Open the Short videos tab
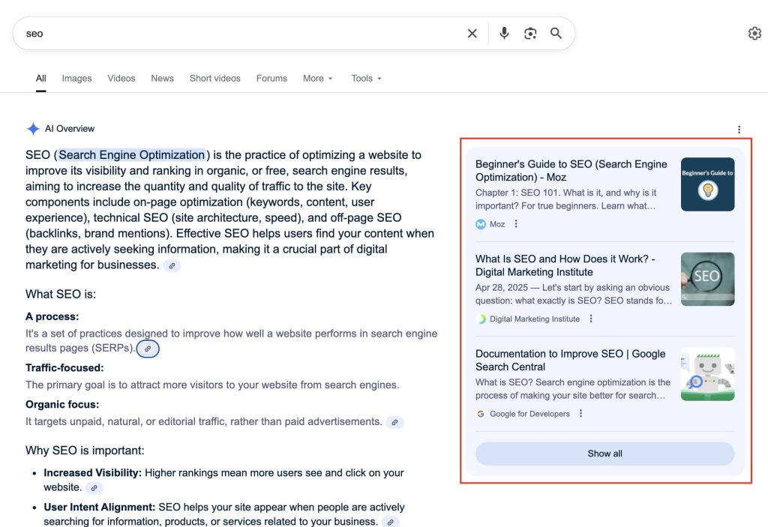This screenshot has width=768, height=527. [215, 78]
